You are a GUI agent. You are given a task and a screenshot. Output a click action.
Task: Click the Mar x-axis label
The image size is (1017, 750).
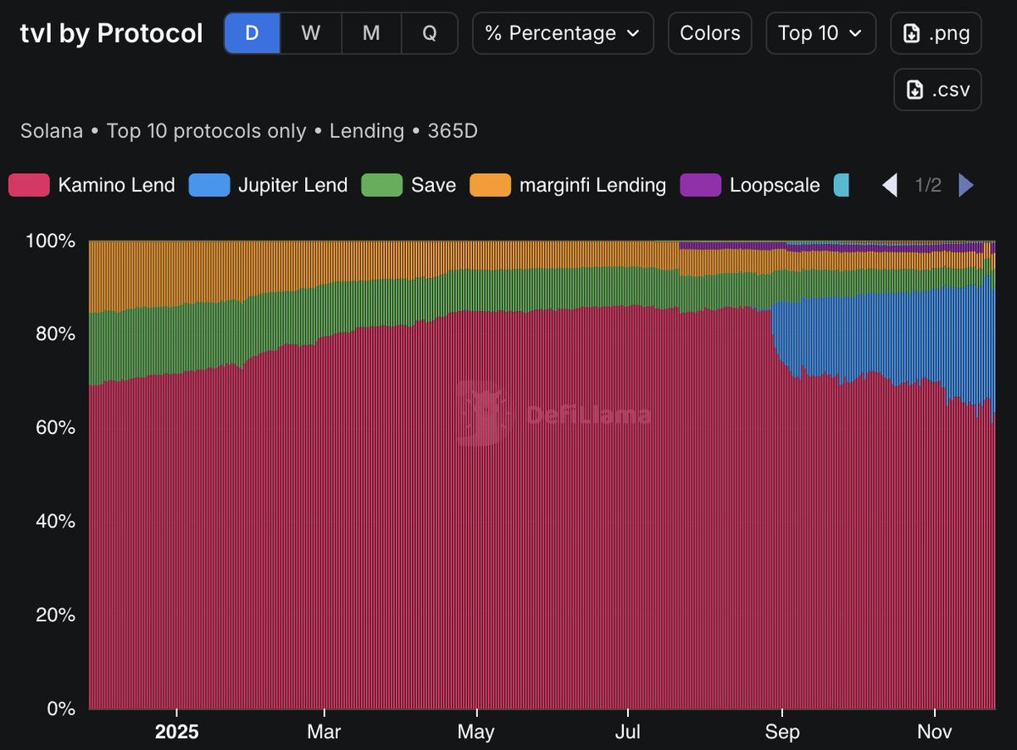pos(325,731)
